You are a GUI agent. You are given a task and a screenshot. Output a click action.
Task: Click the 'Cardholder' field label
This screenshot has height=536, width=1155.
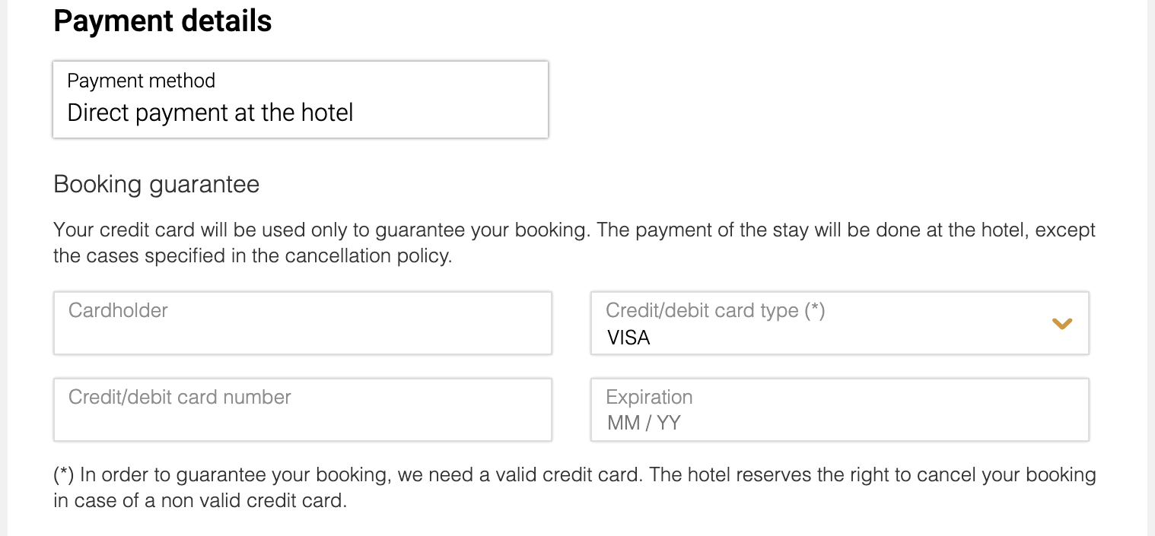[x=118, y=310]
